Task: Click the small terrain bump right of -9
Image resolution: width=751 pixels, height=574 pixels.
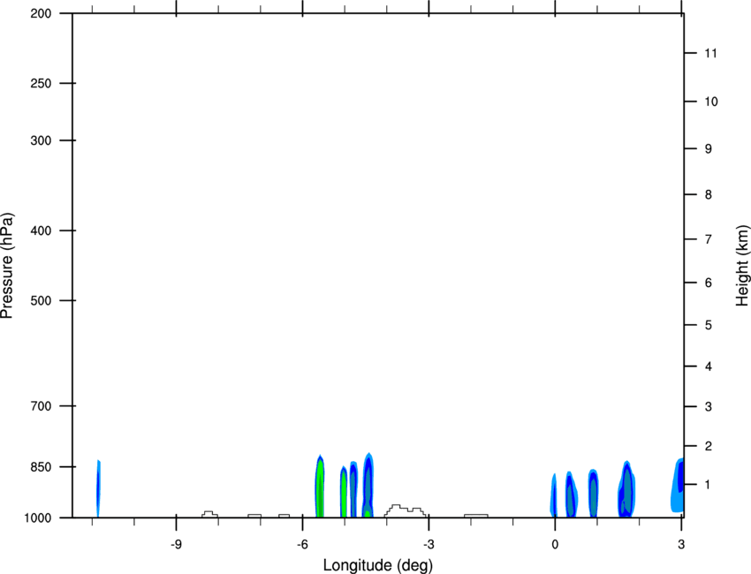Action: 209,514
